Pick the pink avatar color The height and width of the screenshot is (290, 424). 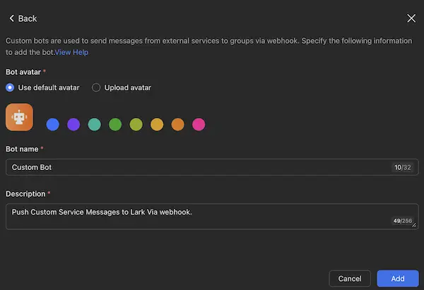click(x=199, y=125)
